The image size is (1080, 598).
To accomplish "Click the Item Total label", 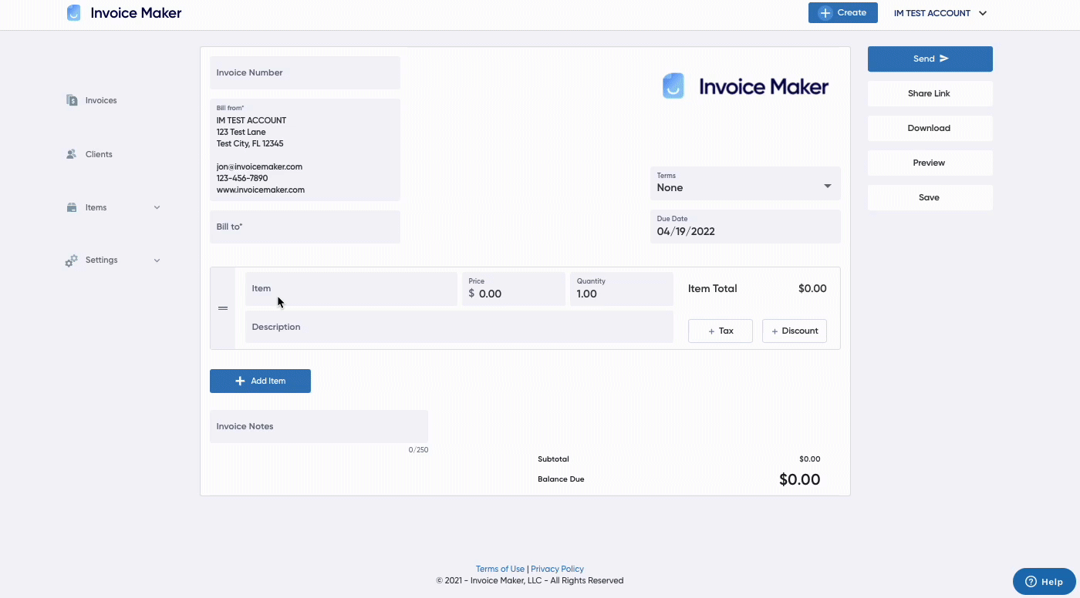I will (x=713, y=289).
